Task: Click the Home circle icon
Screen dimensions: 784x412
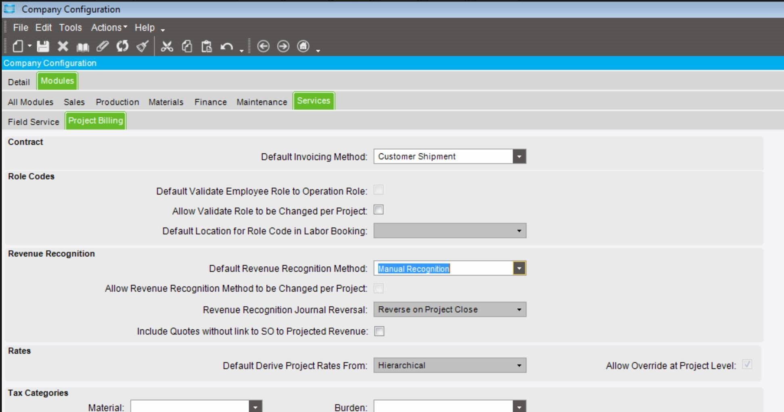Action: pyautogui.click(x=303, y=46)
